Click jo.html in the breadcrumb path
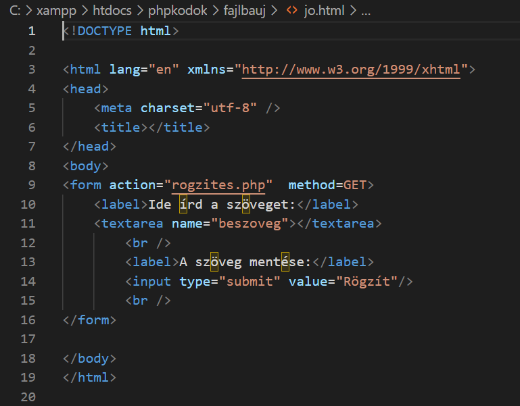The height and width of the screenshot is (406, 520). point(324,11)
